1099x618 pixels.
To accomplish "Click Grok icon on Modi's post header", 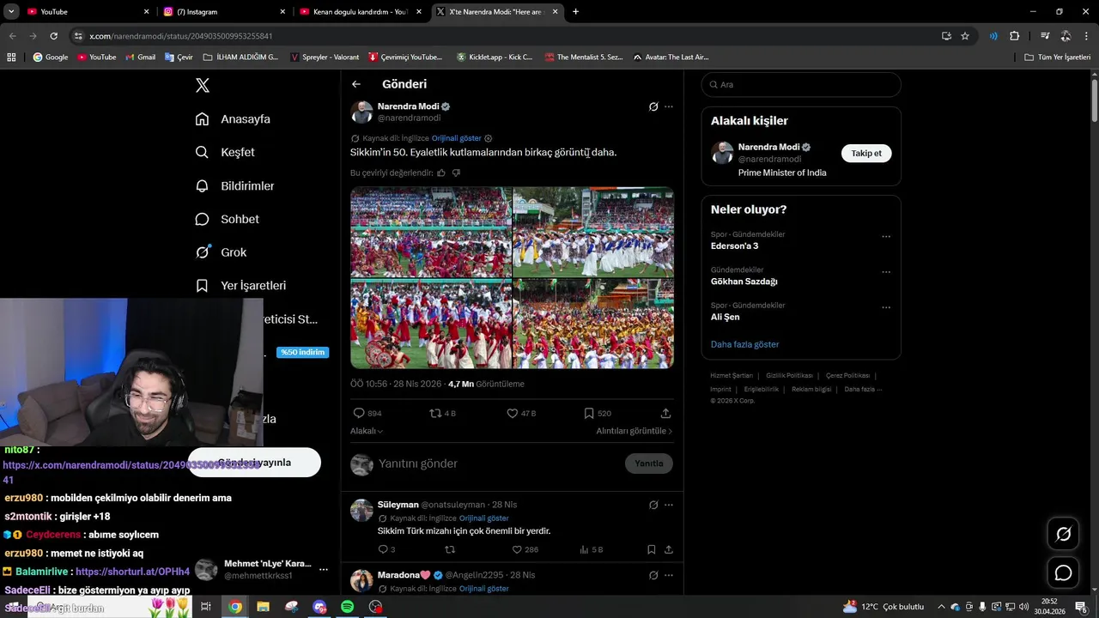I will click(653, 106).
